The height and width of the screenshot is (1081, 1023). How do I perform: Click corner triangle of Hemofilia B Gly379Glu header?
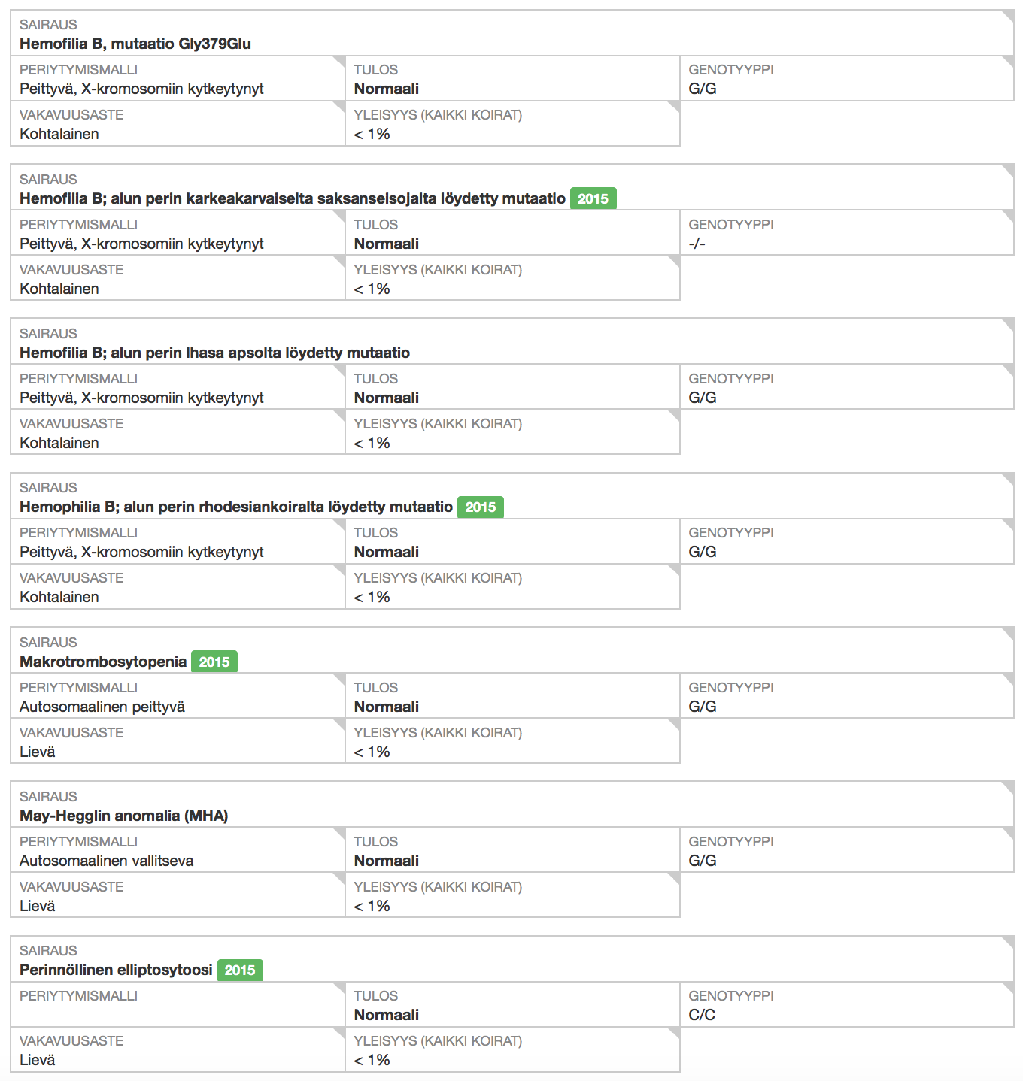coord(1008,16)
